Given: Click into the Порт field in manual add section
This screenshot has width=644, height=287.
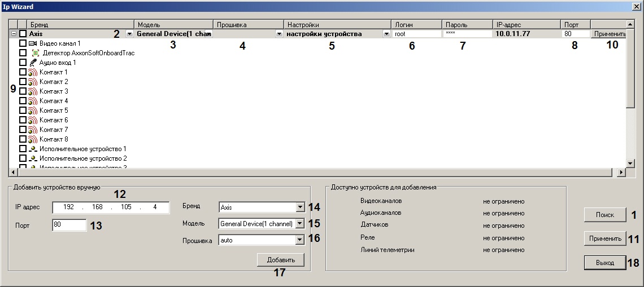Looking at the screenshot, I should pos(69,226).
